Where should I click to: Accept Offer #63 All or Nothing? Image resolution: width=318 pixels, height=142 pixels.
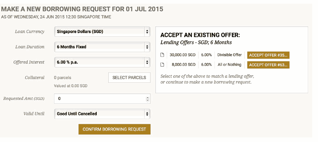pyautogui.click(x=268, y=65)
